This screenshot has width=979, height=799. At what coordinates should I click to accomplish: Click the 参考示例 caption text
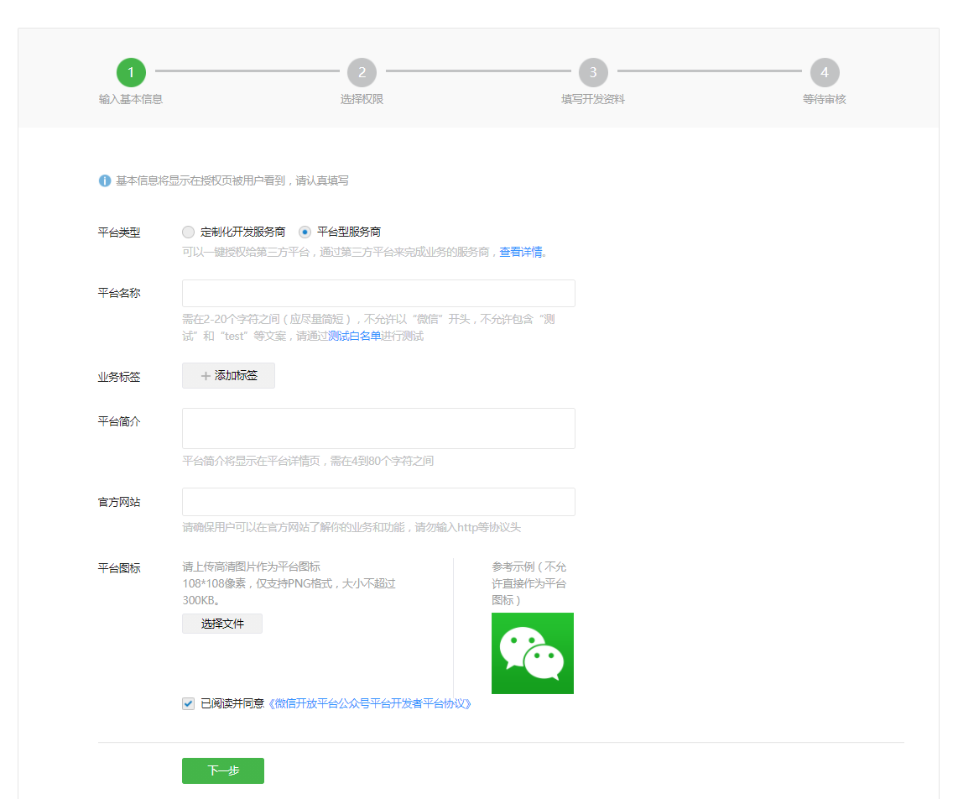529,583
